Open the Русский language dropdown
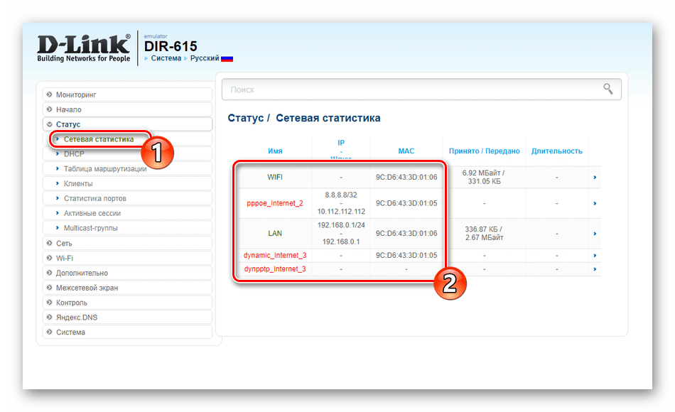 [x=205, y=58]
